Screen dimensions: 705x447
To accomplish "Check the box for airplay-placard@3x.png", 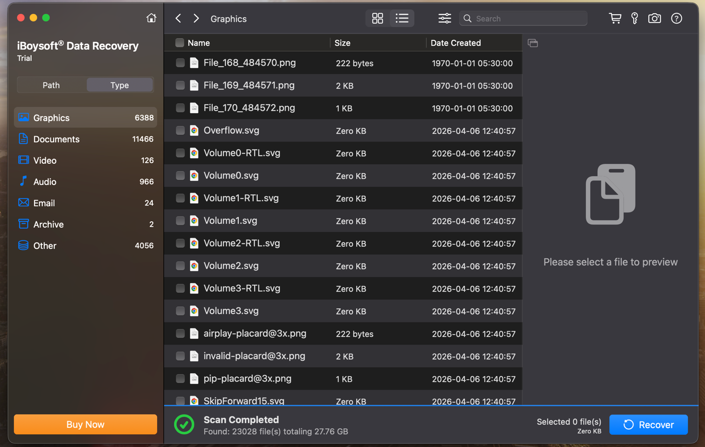I will point(180,333).
